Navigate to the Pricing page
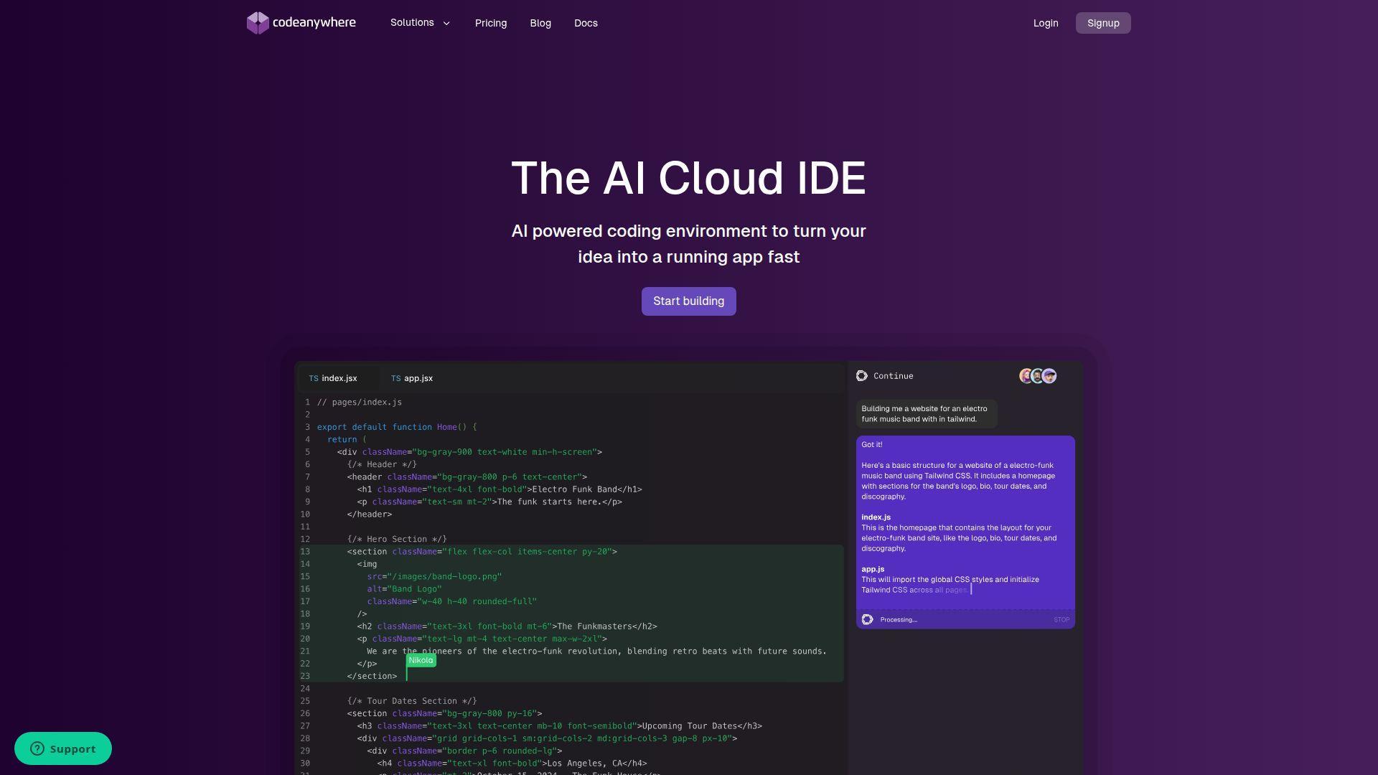The image size is (1378, 775). pos(490,22)
